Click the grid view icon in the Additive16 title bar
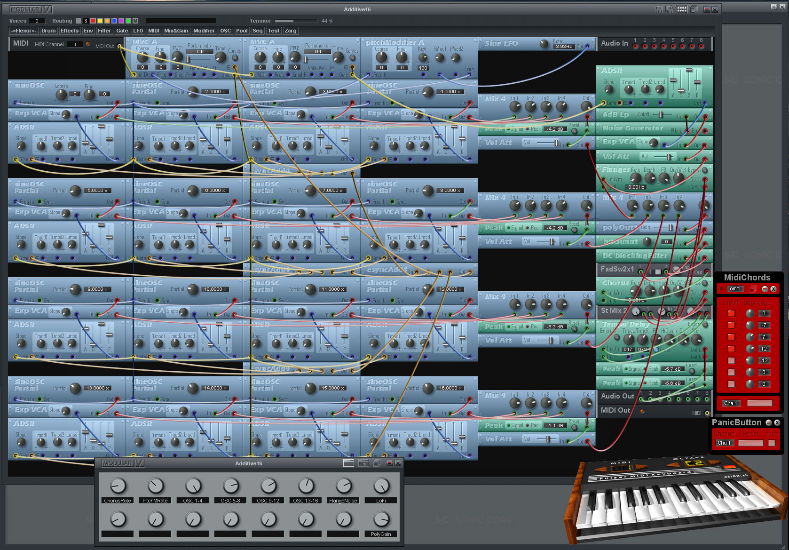This screenshot has height=550, width=789. click(x=682, y=9)
